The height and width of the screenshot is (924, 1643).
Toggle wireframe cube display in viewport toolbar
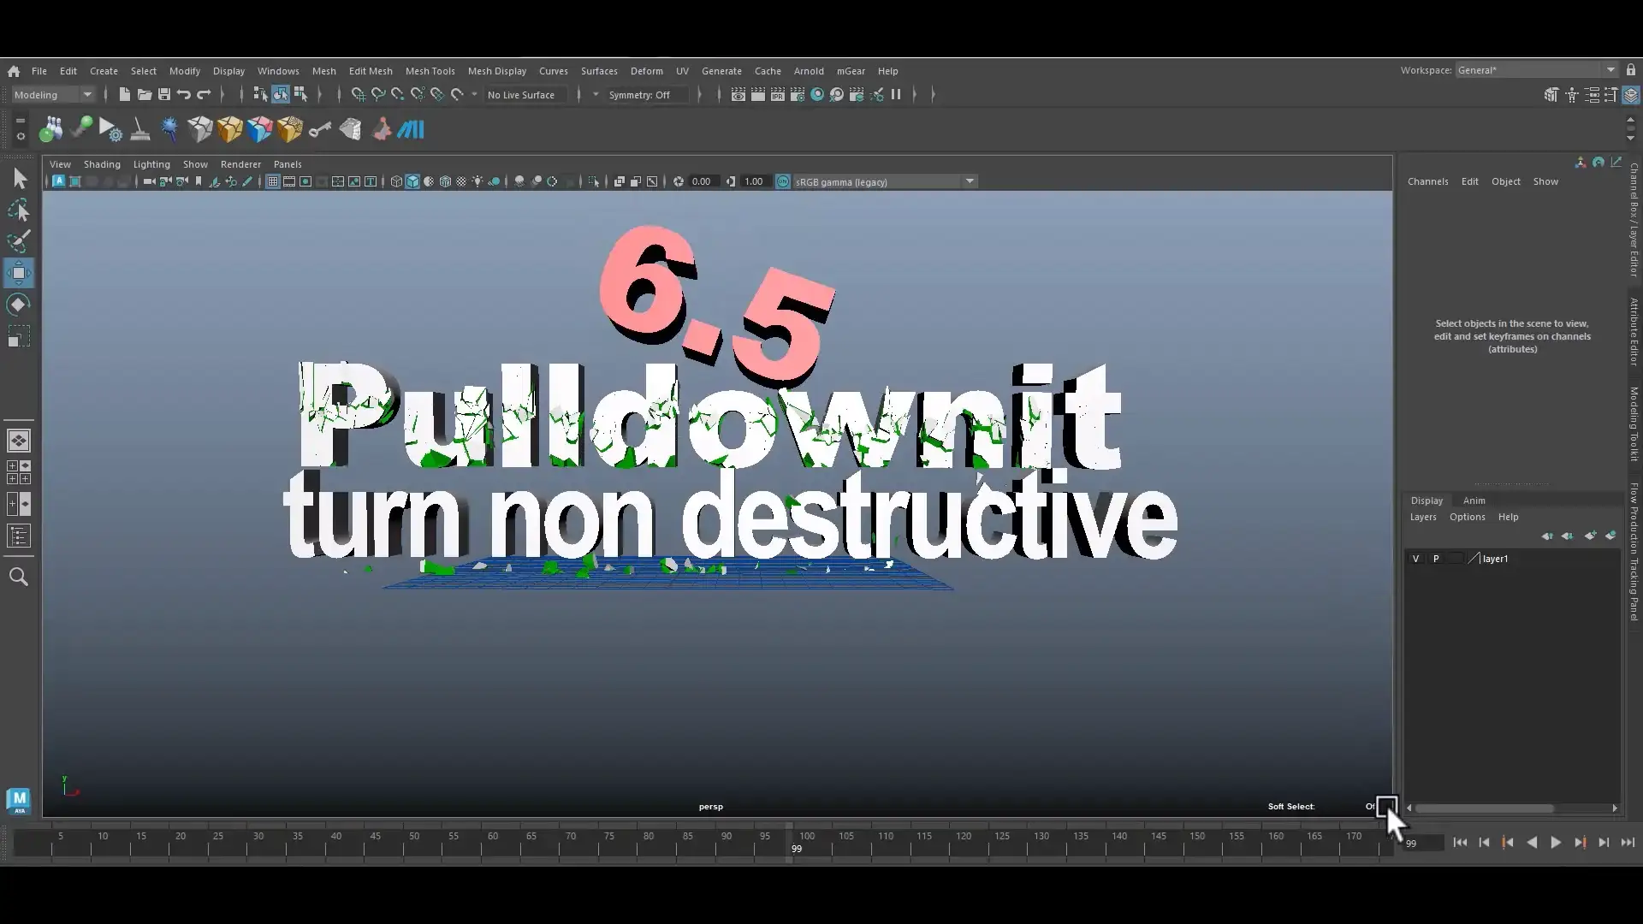pyautogui.click(x=396, y=181)
